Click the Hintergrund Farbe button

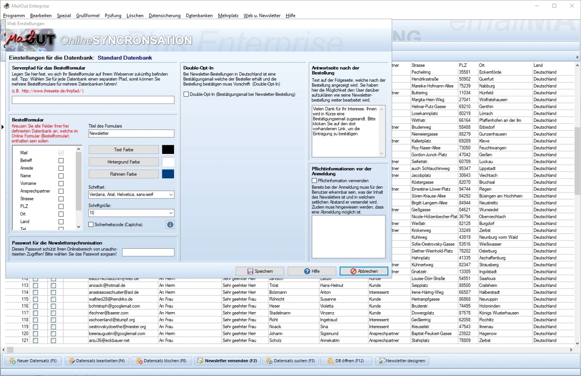click(123, 162)
